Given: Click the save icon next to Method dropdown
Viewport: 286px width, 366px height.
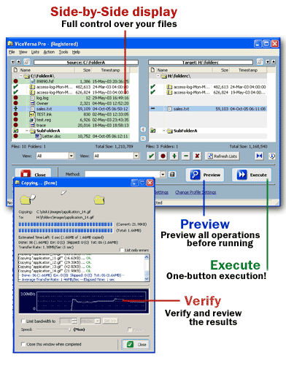Looking at the screenshot, I should point(172,175).
